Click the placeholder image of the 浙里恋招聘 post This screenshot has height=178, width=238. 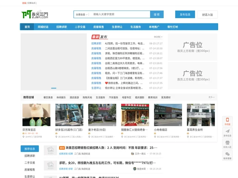point(50,150)
